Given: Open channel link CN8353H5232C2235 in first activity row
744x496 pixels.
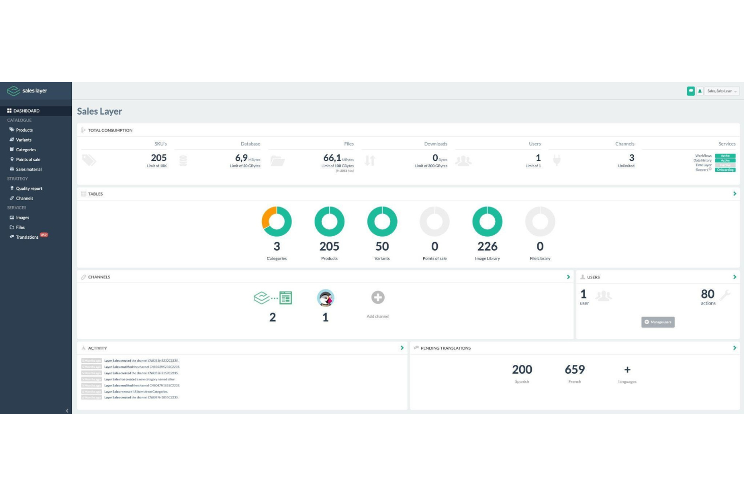Looking at the screenshot, I should pos(163,361).
